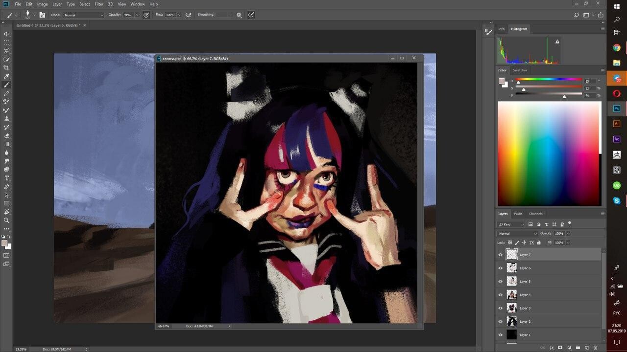Open the Window menu
The height and width of the screenshot is (352, 627).
[138, 4]
